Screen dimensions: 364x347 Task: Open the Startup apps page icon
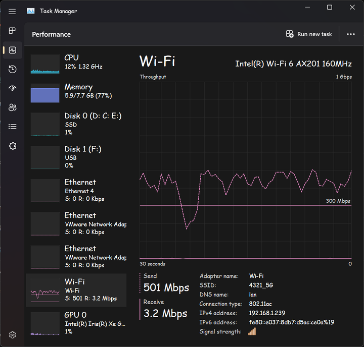click(x=12, y=88)
